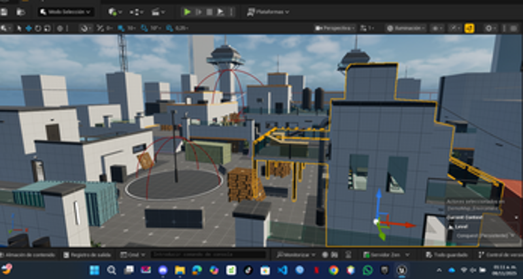523x279 pixels.
Task: Open the Wi-Fi network tray icon
Action: pos(464,270)
